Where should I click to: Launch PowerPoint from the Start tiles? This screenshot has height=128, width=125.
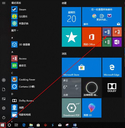(117, 32)
